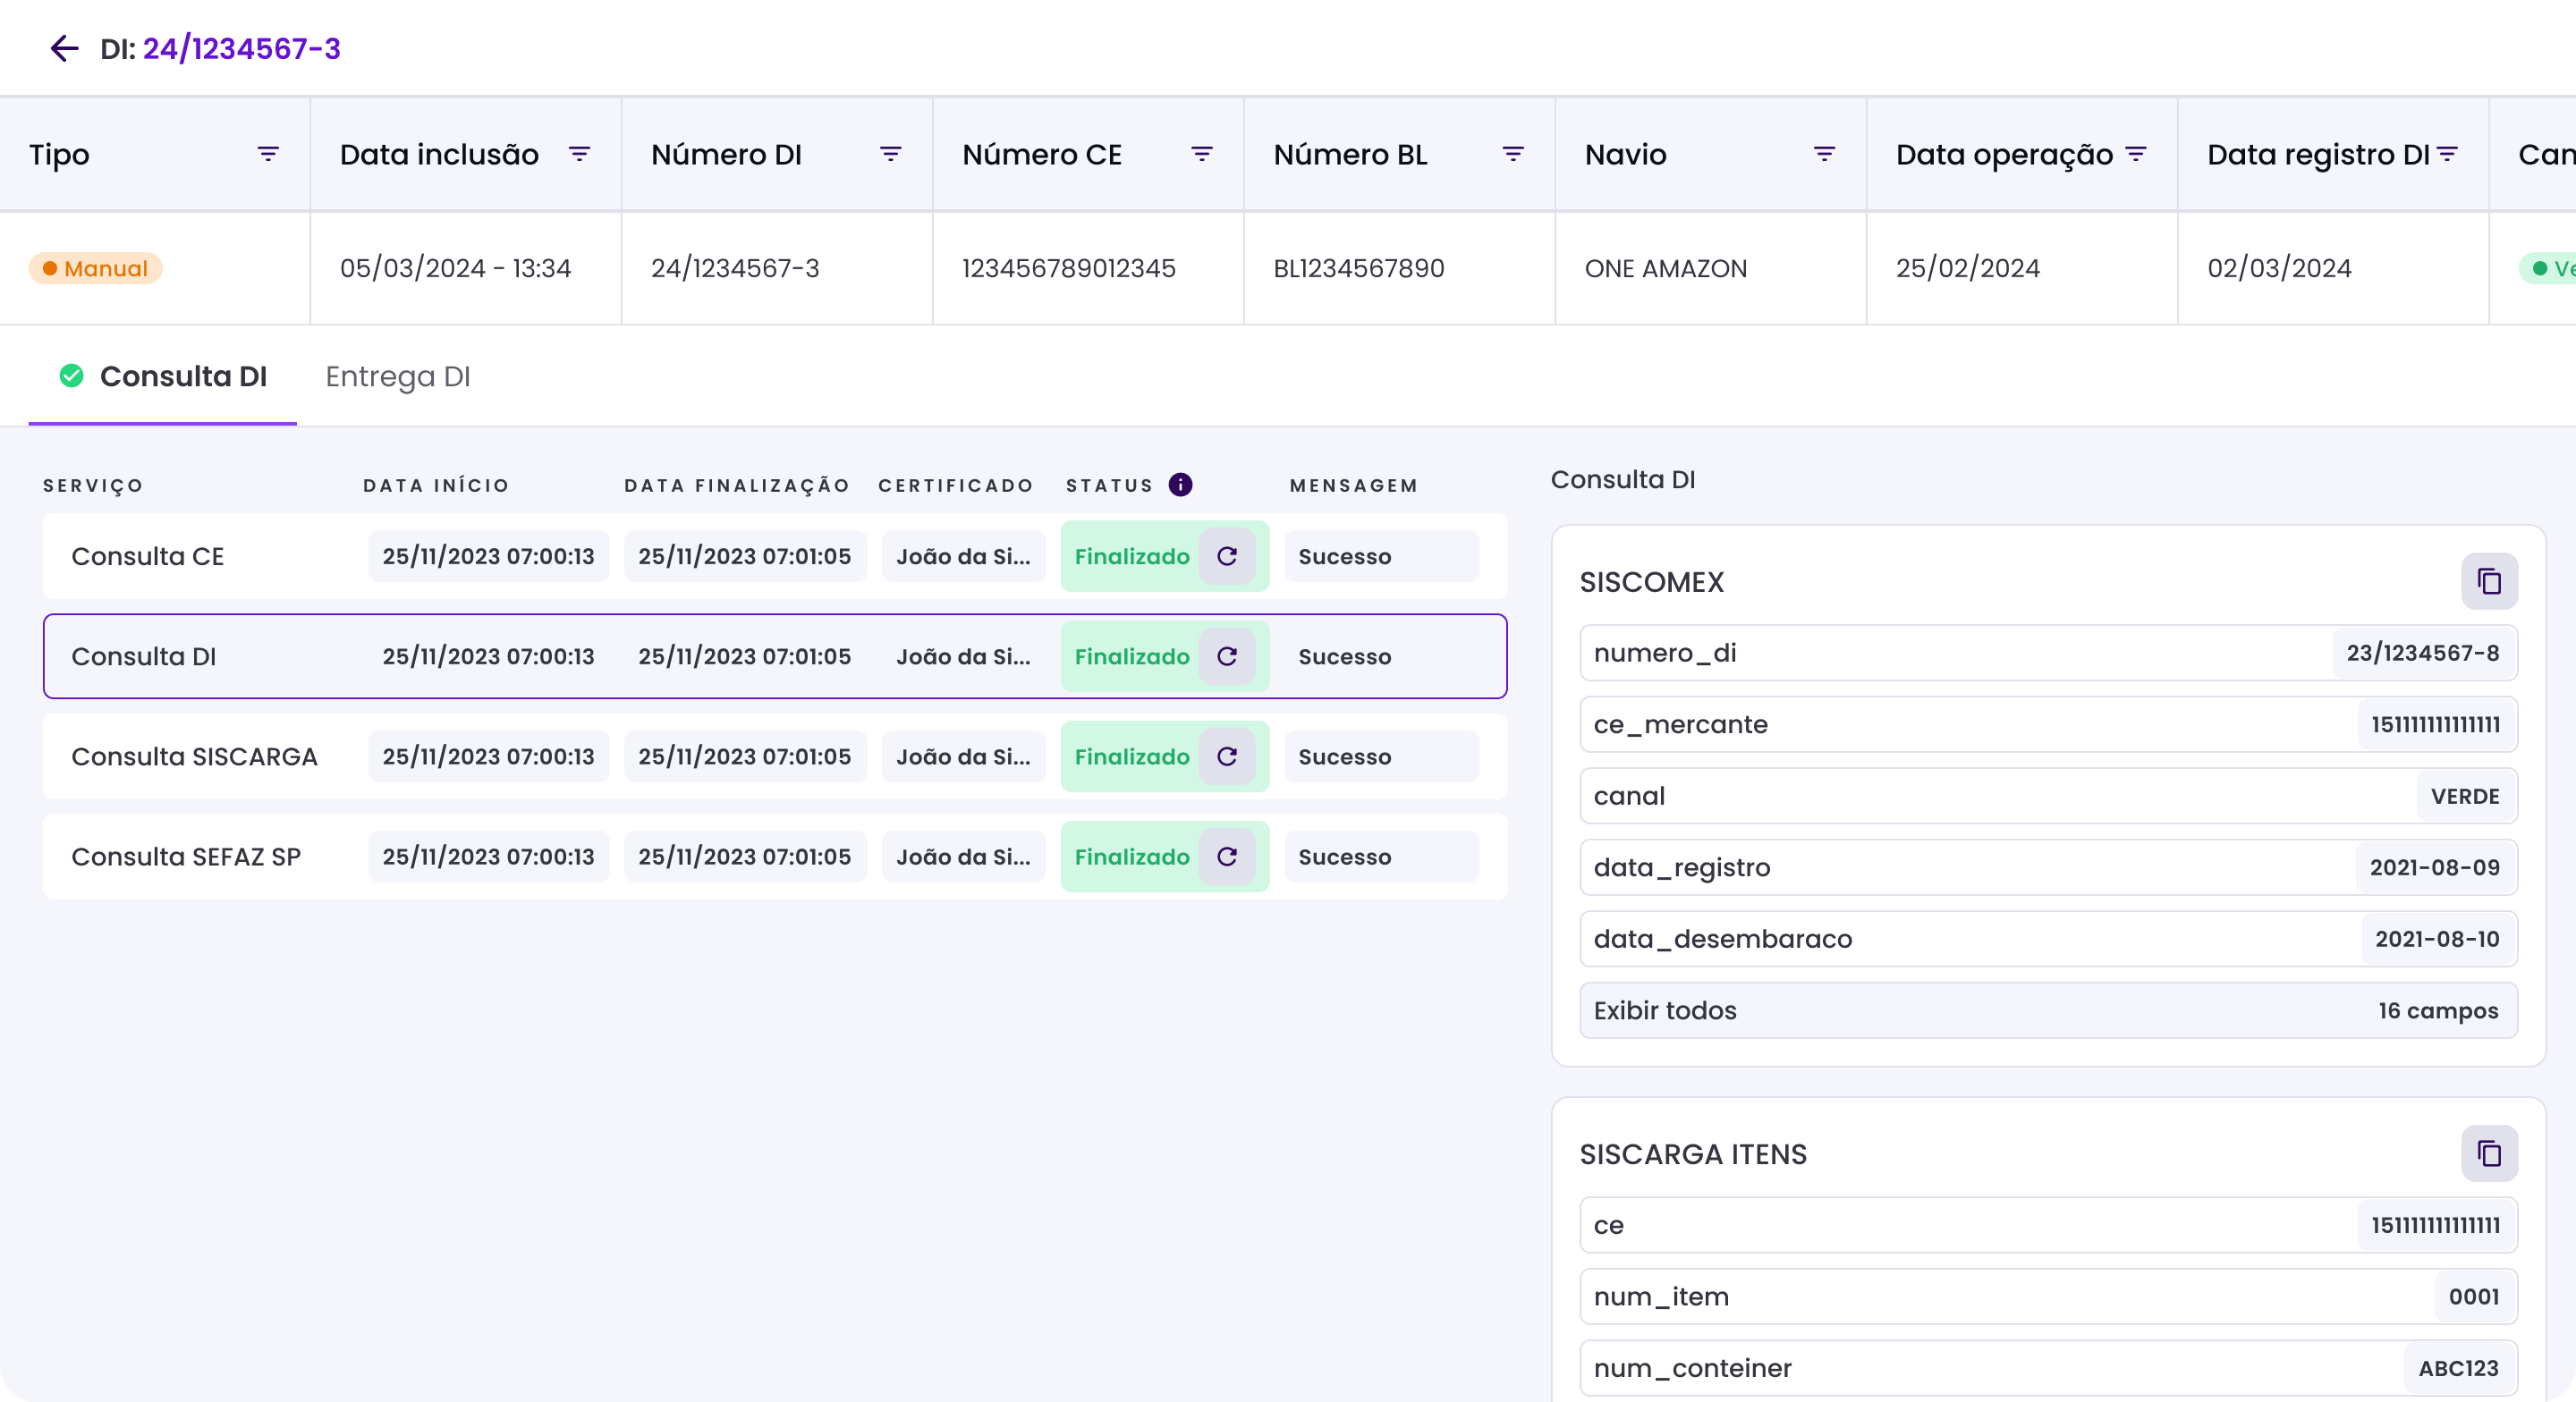The image size is (2576, 1402).
Task: Switch to the Entrega DI tab
Action: point(397,377)
